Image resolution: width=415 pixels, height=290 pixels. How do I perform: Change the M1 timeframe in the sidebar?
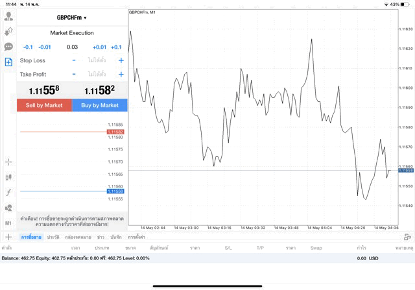pos(8,223)
